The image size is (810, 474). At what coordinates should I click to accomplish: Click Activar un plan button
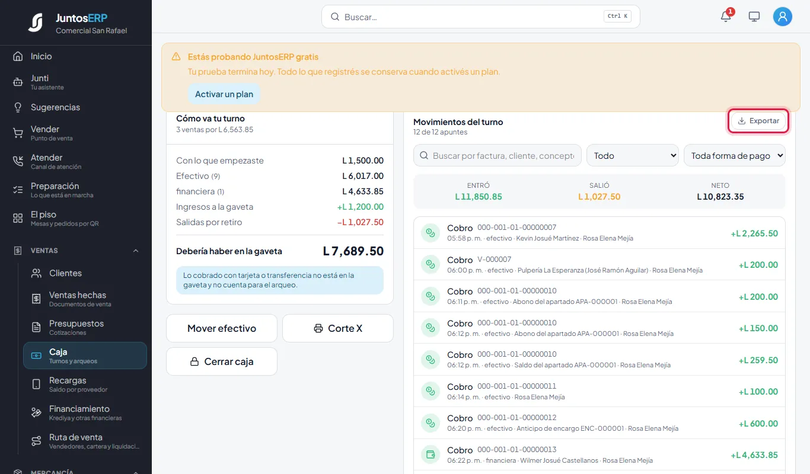coord(224,94)
